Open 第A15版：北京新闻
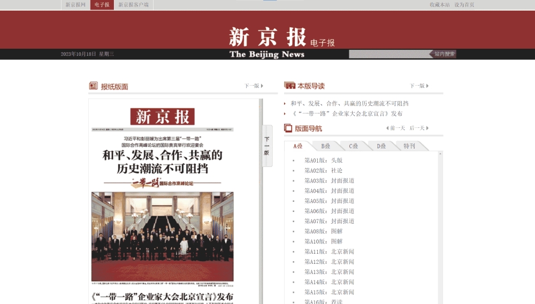This screenshot has height=304, width=535. (329, 292)
